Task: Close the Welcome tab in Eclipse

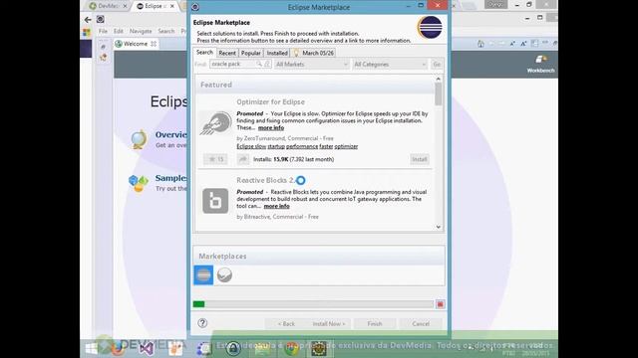Action: point(154,44)
